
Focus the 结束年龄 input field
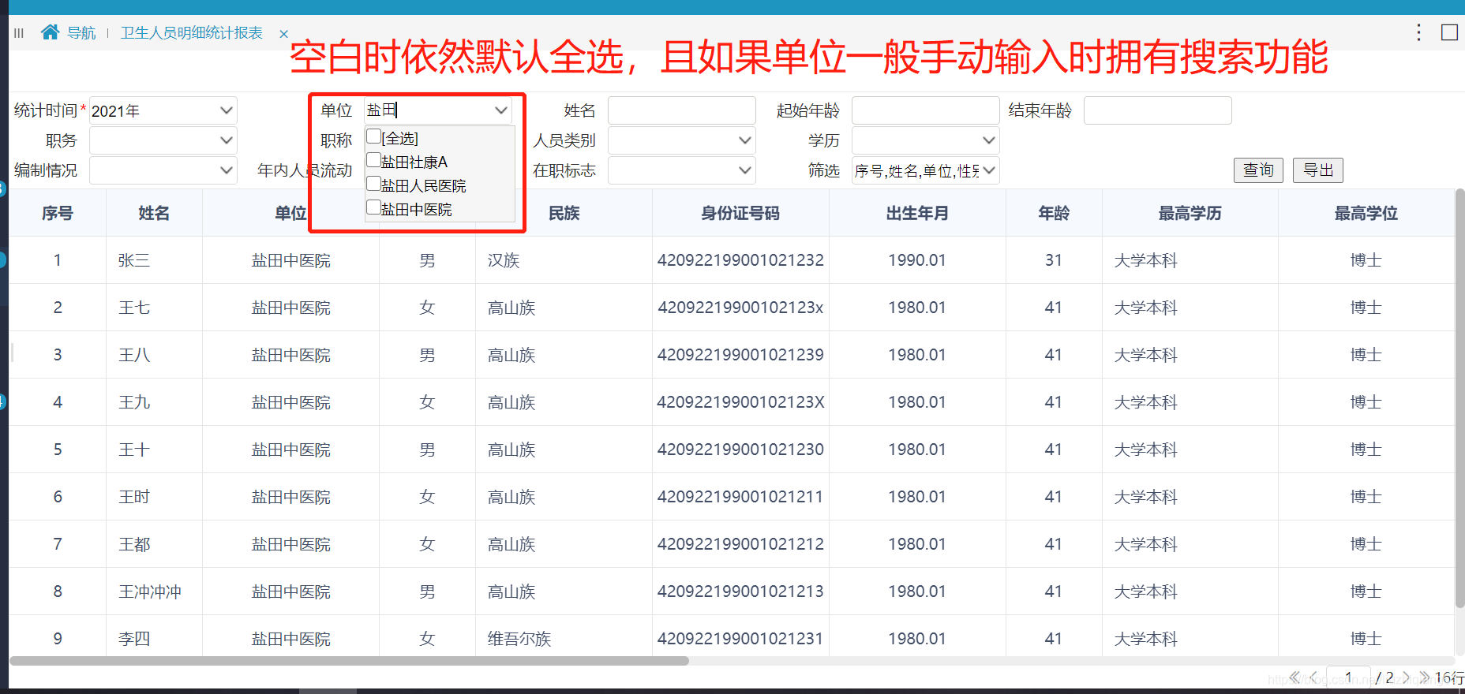click(1157, 110)
